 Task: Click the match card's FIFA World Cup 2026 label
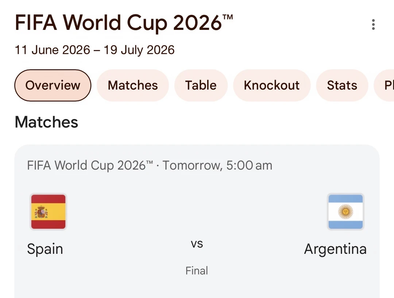[x=90, y=165]
